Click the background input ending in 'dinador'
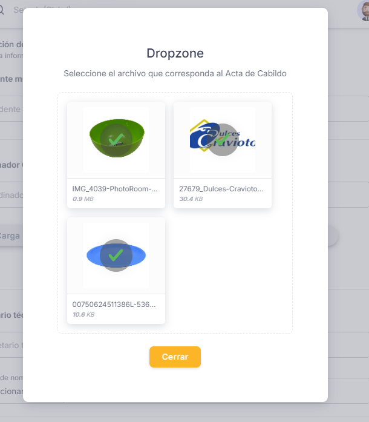 coord(11,195)
